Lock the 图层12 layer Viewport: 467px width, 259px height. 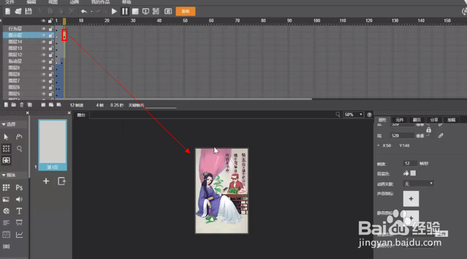click(51, 55)
